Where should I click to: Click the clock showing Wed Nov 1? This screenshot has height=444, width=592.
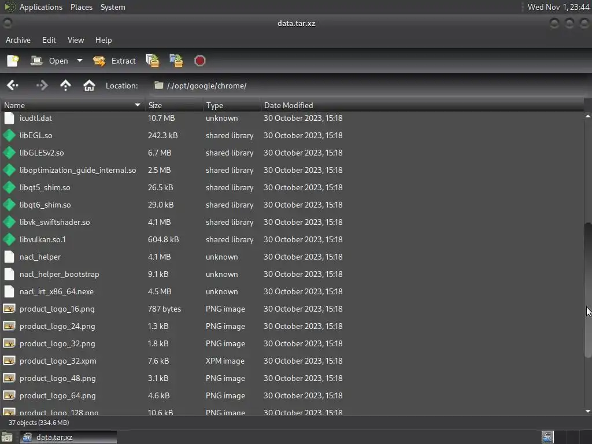tap(558, 7)
